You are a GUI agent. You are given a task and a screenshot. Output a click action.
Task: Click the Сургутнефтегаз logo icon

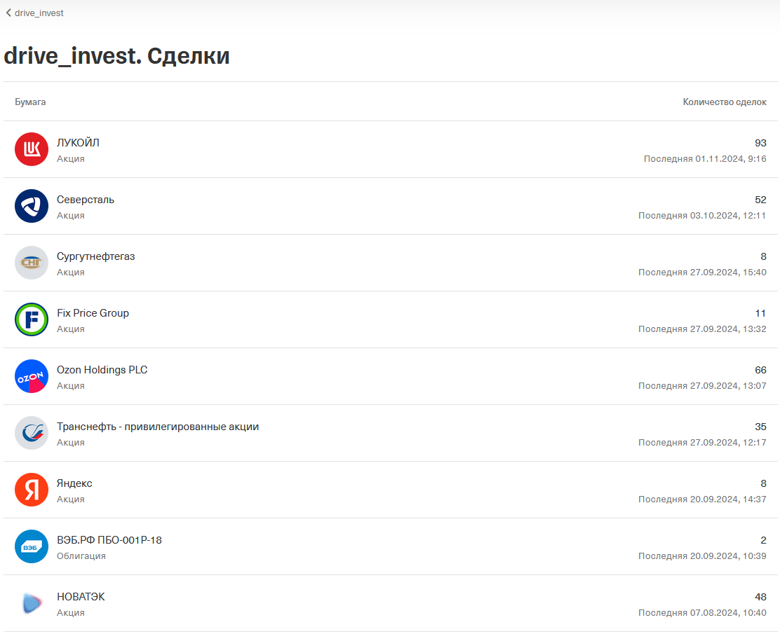coord(32,263)
